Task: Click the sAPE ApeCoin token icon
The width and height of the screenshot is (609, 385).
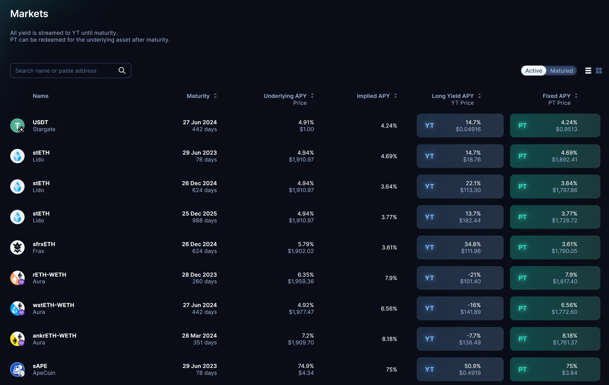Action: click(18, 369)
